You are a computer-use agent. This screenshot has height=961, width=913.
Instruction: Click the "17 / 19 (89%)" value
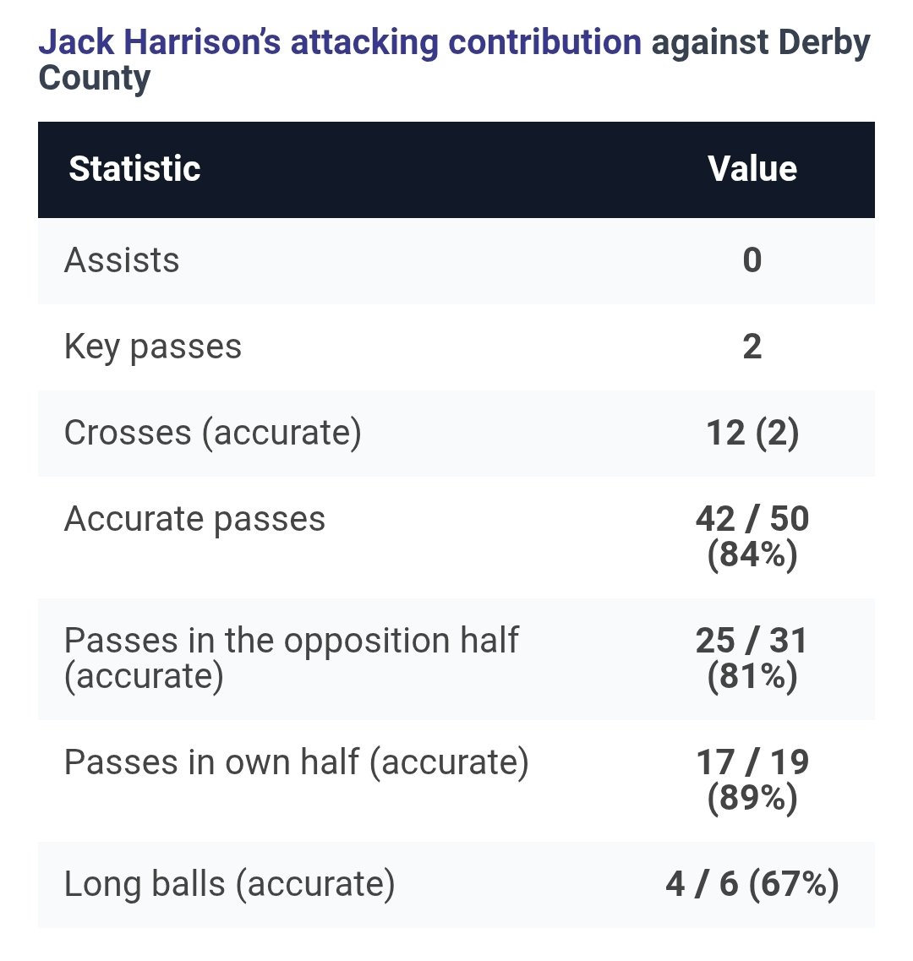pyautogui.click(x=752, y=779)
